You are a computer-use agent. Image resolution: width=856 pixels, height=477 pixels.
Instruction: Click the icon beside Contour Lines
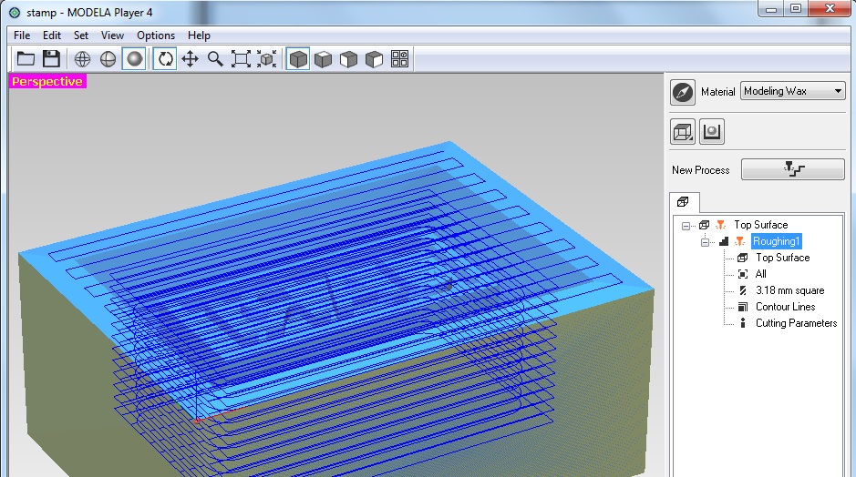(742, 307)
